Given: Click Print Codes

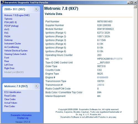Looking at the screenshot, I should [x=10, y=106].
